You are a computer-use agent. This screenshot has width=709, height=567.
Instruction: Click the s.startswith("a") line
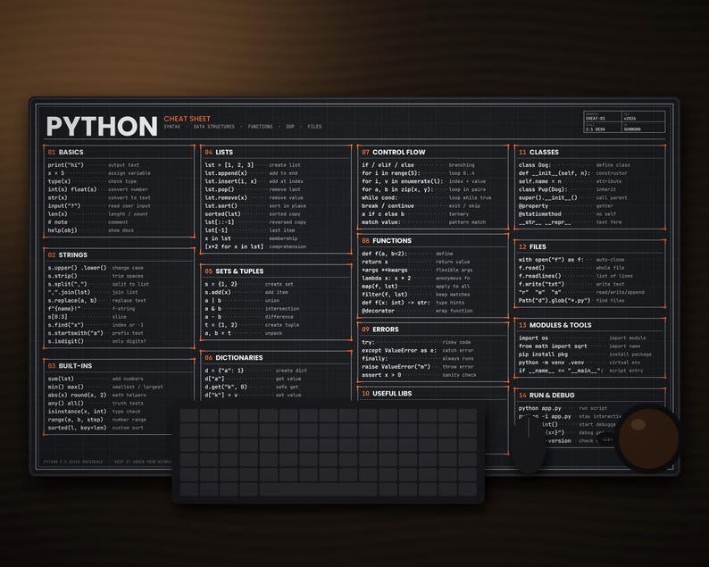point(76,333)
